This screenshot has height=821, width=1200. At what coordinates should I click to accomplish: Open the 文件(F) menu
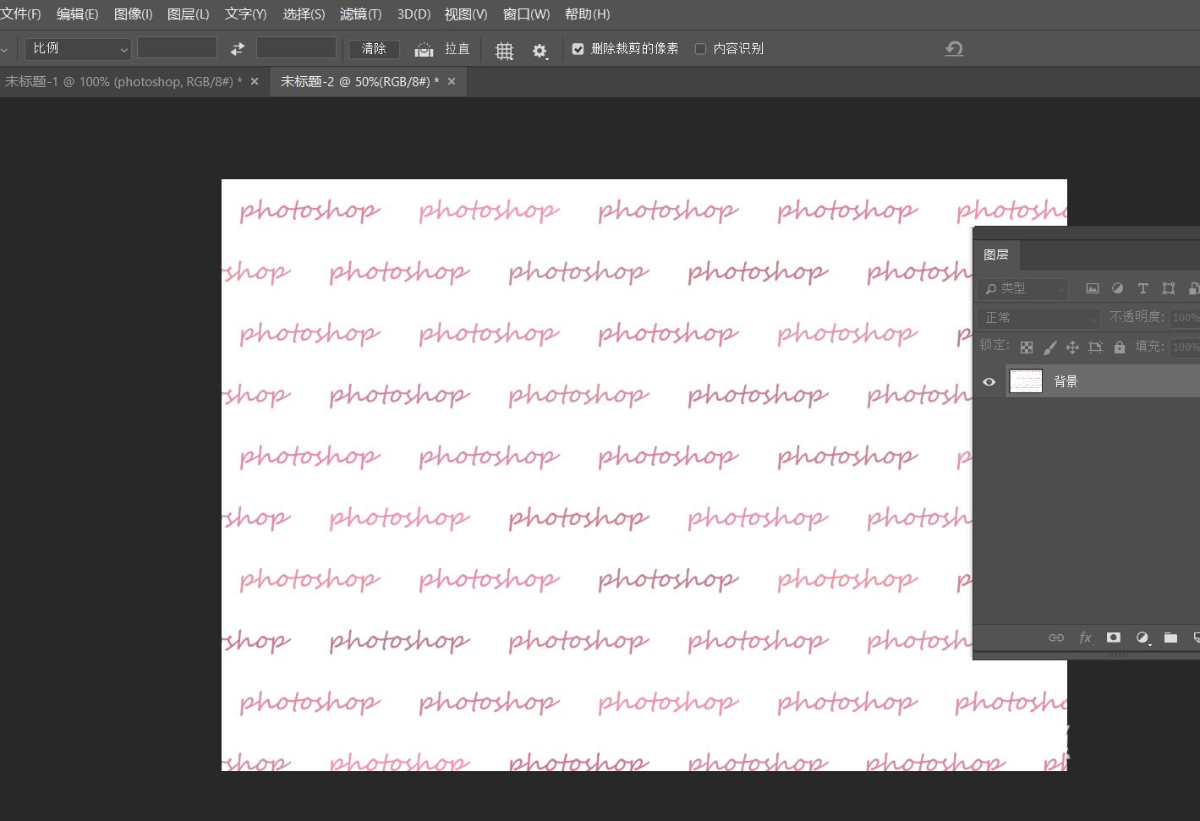tap(20, 14)
